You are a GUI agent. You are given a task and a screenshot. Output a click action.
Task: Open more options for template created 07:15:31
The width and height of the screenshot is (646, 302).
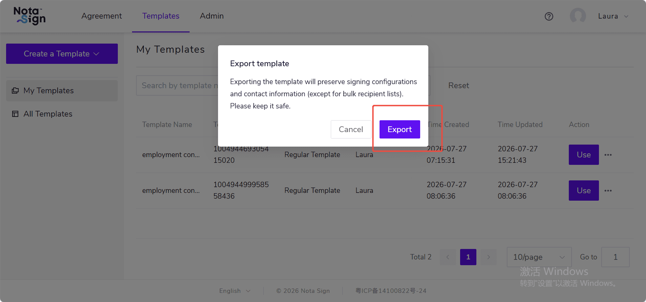point(608,155)
